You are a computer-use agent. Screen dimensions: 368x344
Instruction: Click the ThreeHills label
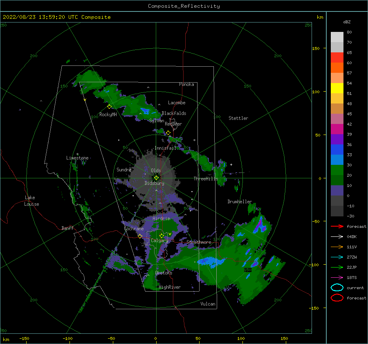pyautogui.click(x=206, y=179)
